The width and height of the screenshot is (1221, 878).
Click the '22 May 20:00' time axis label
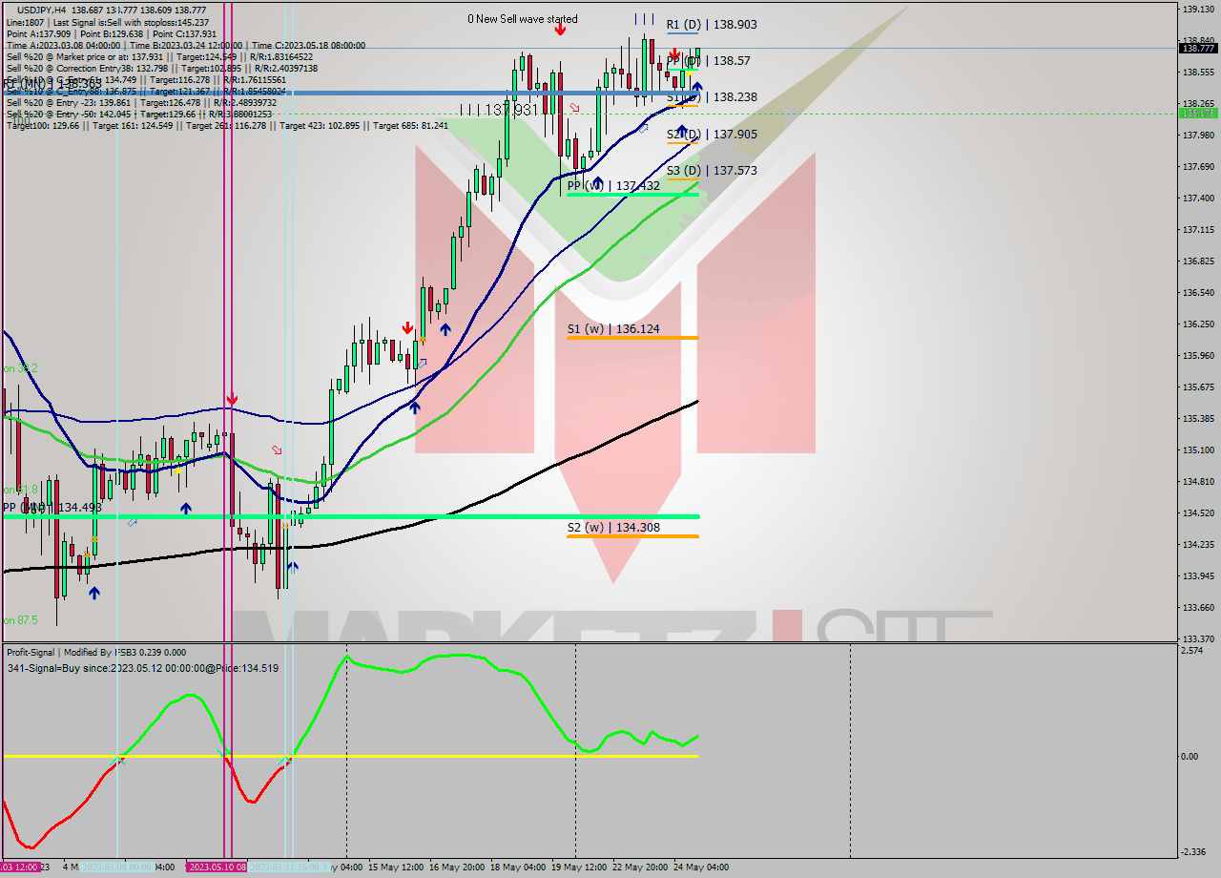640,868
